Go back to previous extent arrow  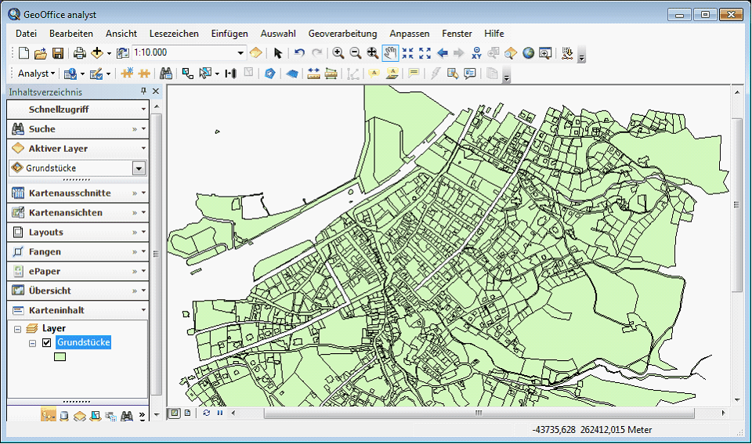tap(443, 53)
